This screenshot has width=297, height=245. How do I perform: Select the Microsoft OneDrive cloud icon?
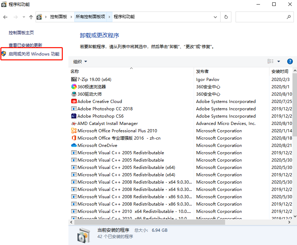click(x=74, y=145)
